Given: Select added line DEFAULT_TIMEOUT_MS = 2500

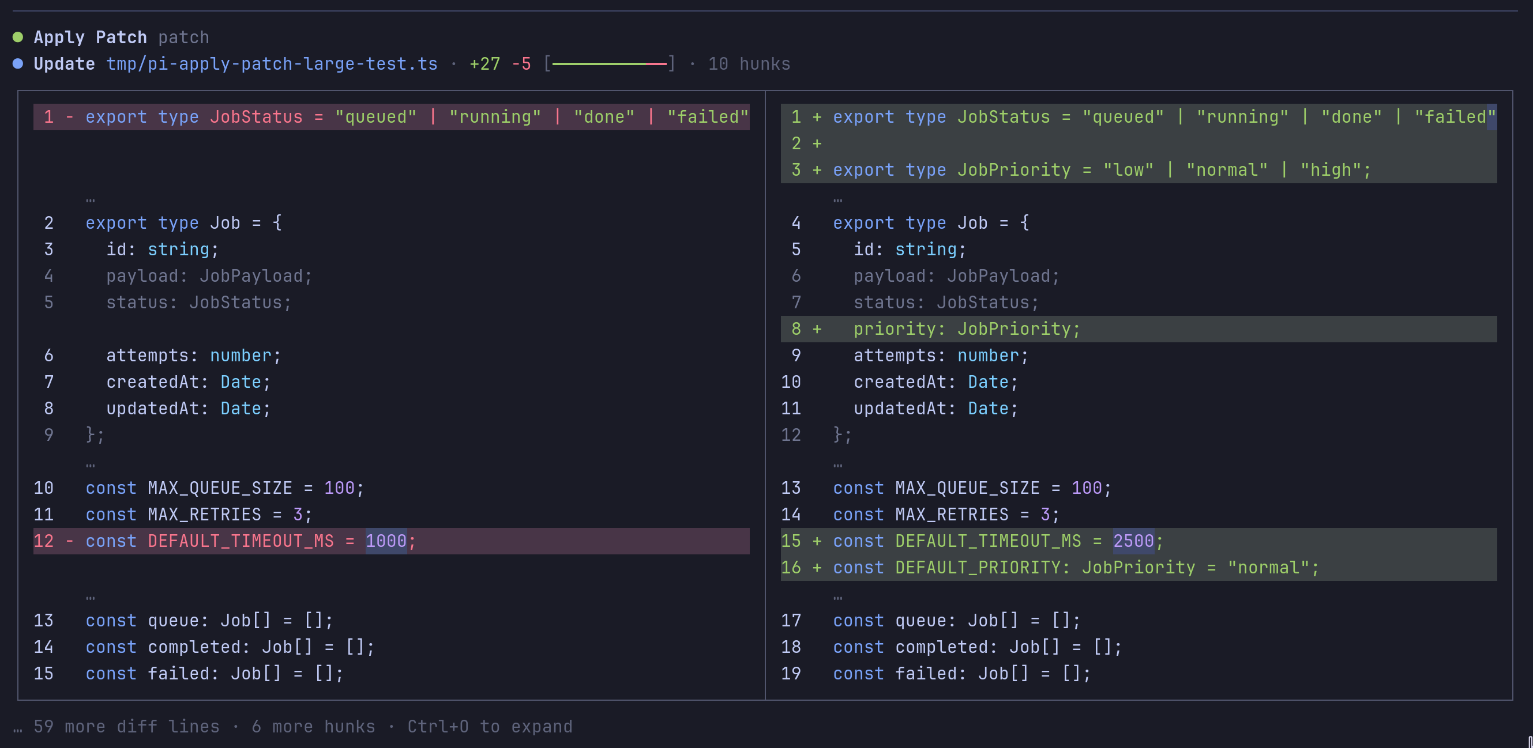Looking at the screenshot, I should point(1139,541).
